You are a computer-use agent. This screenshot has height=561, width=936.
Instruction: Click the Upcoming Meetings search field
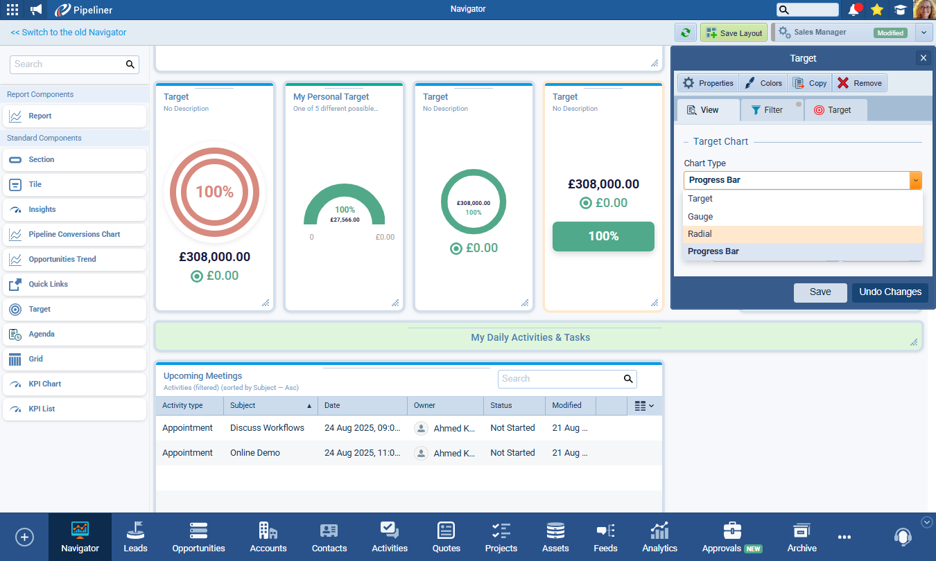560,379
